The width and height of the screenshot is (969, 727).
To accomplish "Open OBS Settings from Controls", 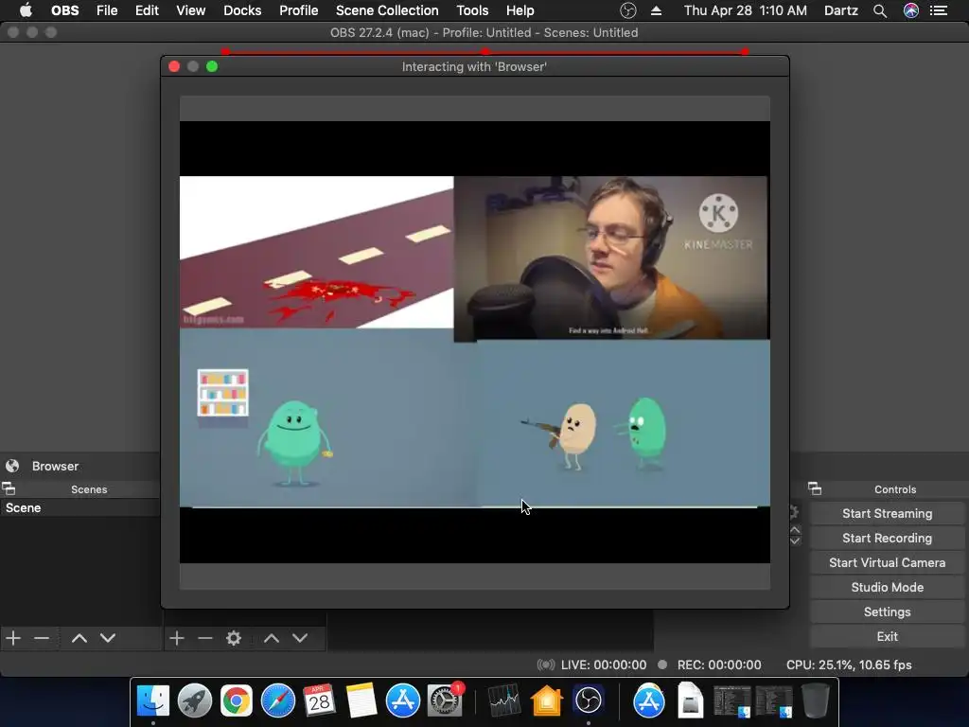I will (x=887, y=612).
